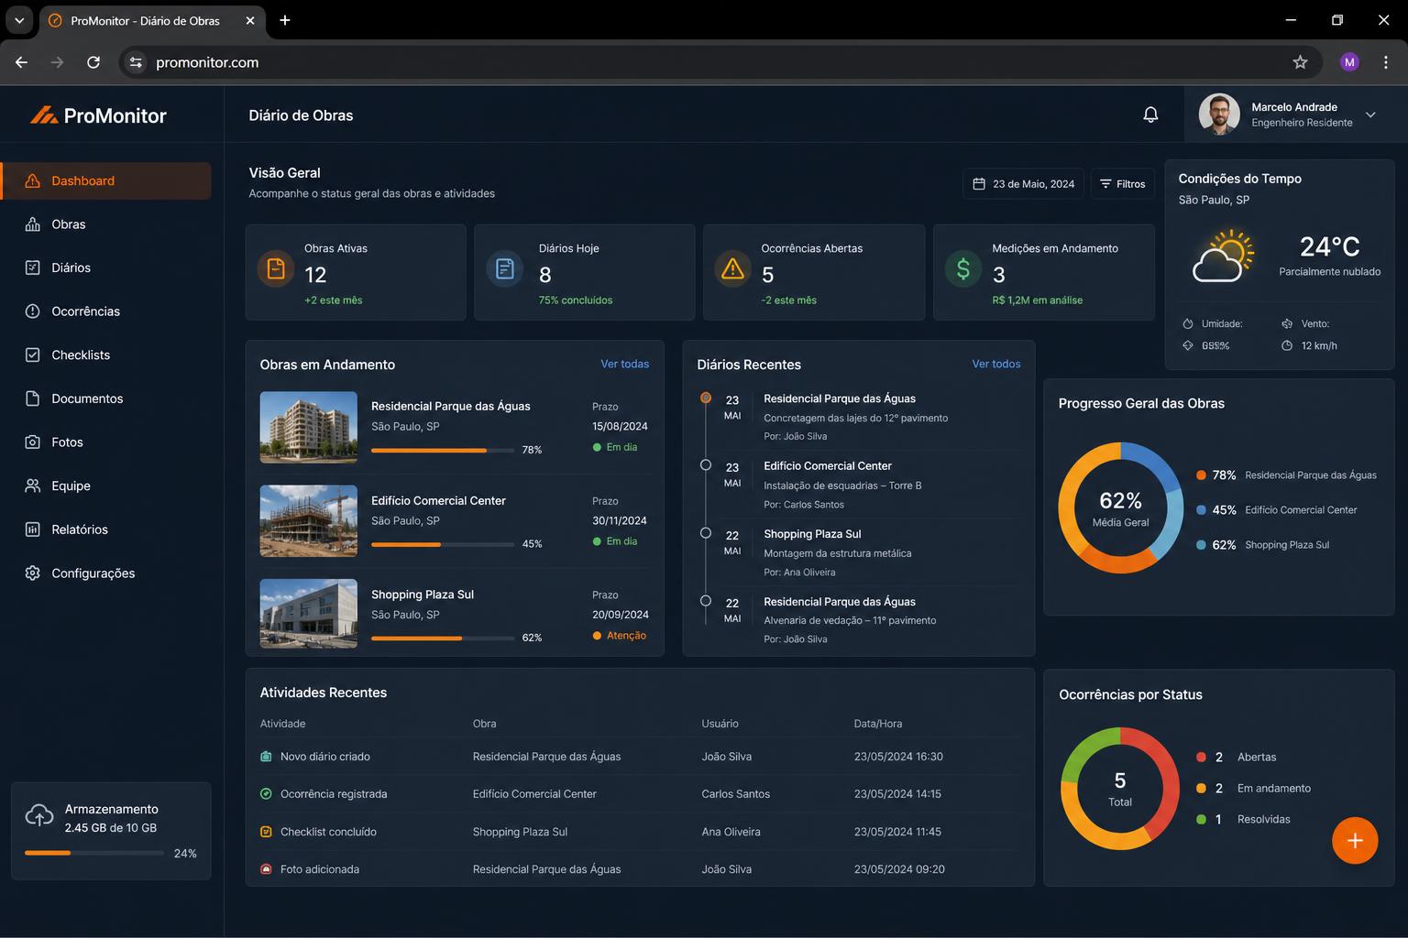Click the Shopping Plaza Sul thumbnail
This screenshot has height=938, width=1408.
[309, 614]
